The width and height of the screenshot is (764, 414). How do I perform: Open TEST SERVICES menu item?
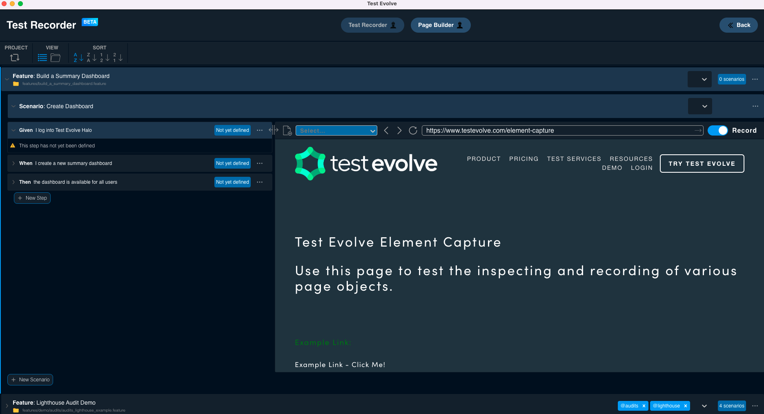(x=574, y=159)
